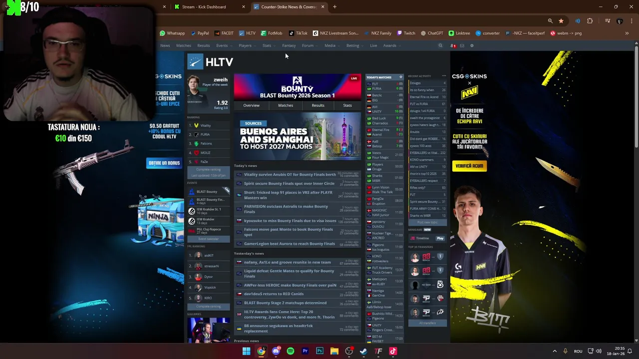
Task: Show hidden system tray icons
Action: pos(554,351)
